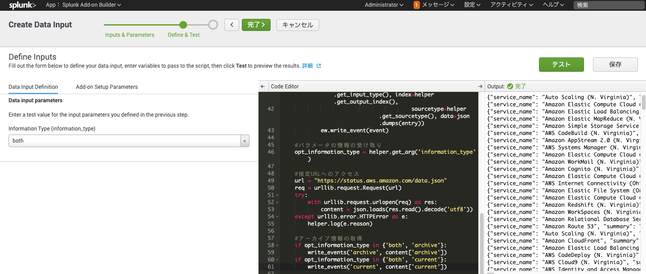Collapse the try block fold arrow at line 51
The width and height of the screenshot is (646, 274).
pos(277,195)
